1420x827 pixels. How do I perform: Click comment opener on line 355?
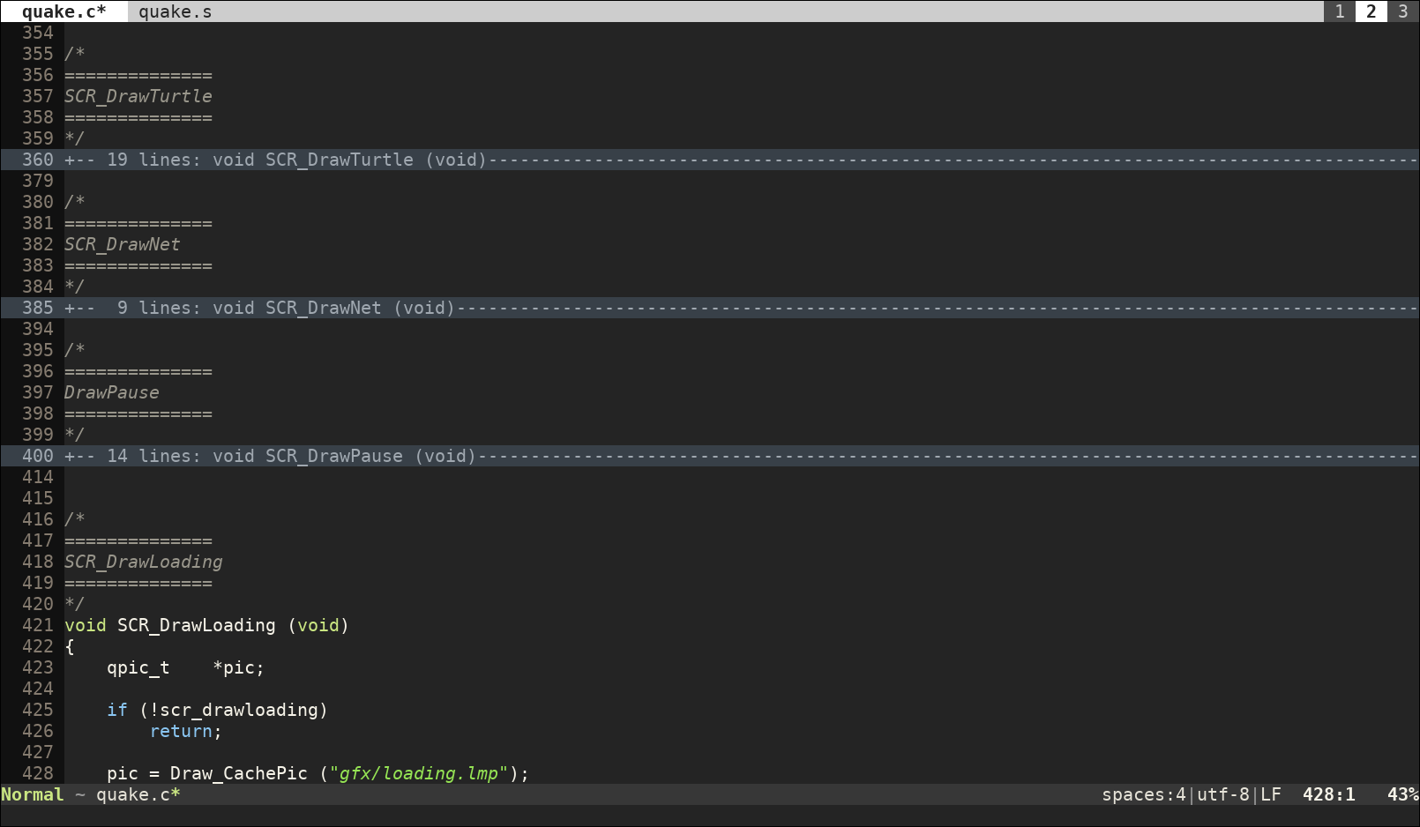point(75,54)
